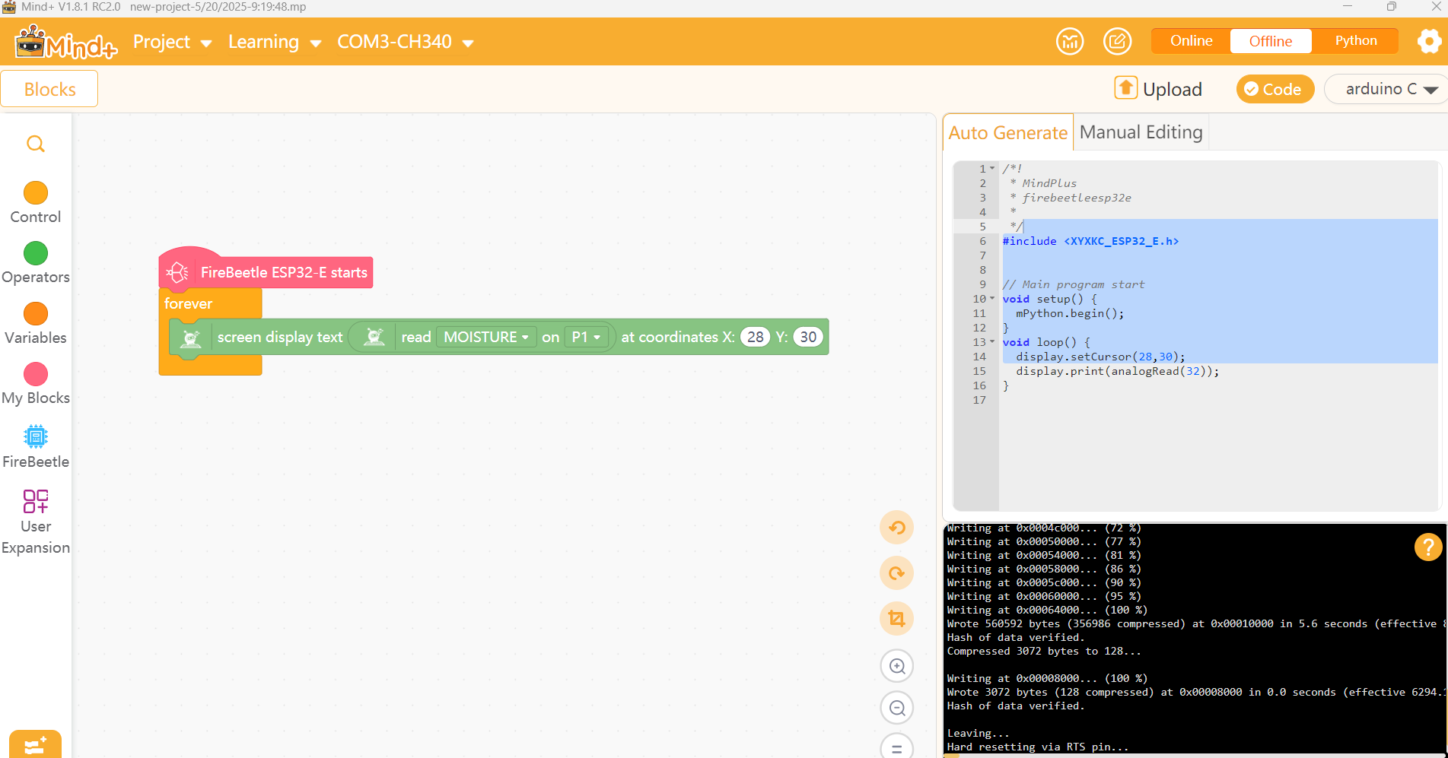Click the mPython.begin() code line

pos(1069,313)
